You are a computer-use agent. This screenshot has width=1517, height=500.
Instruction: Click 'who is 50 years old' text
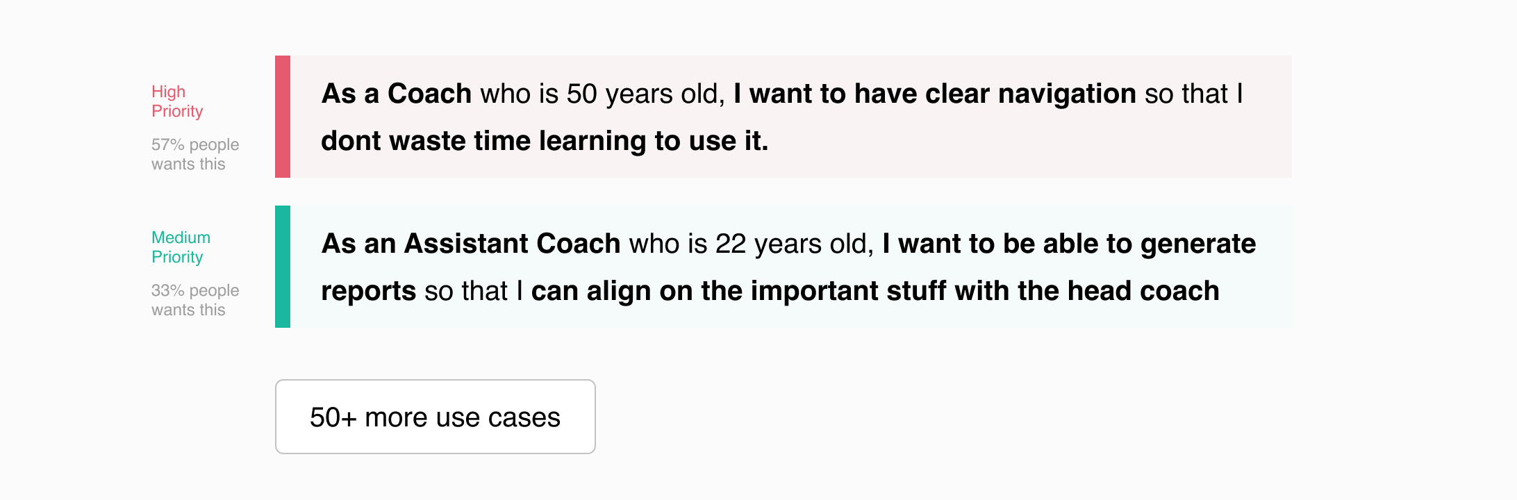tap(603, 94)
